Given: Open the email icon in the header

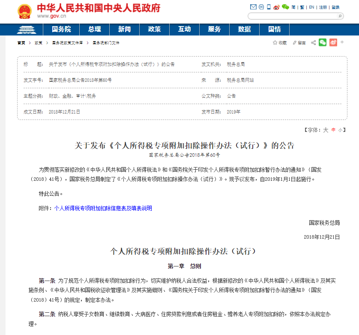Looking at the screenshot, I should (254, 6).
